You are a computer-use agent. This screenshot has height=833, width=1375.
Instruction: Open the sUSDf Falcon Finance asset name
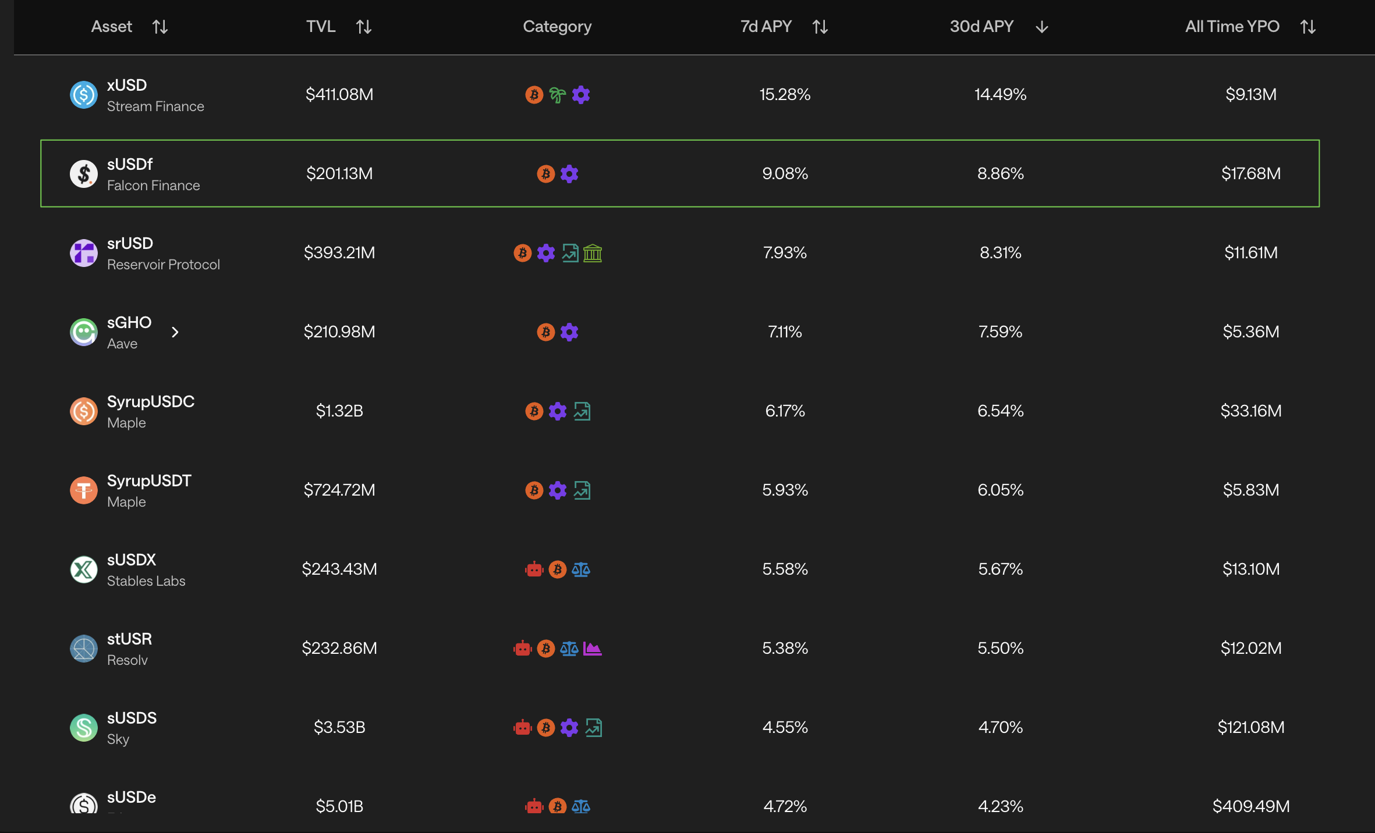click(130, 165)
